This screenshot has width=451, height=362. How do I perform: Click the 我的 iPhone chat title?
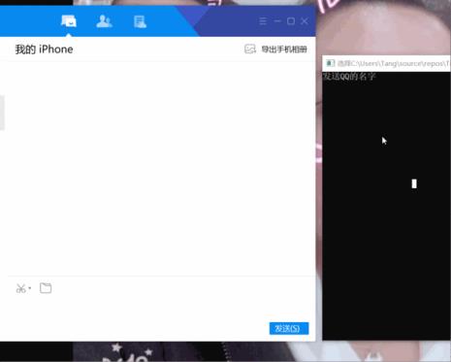point(45,49)
